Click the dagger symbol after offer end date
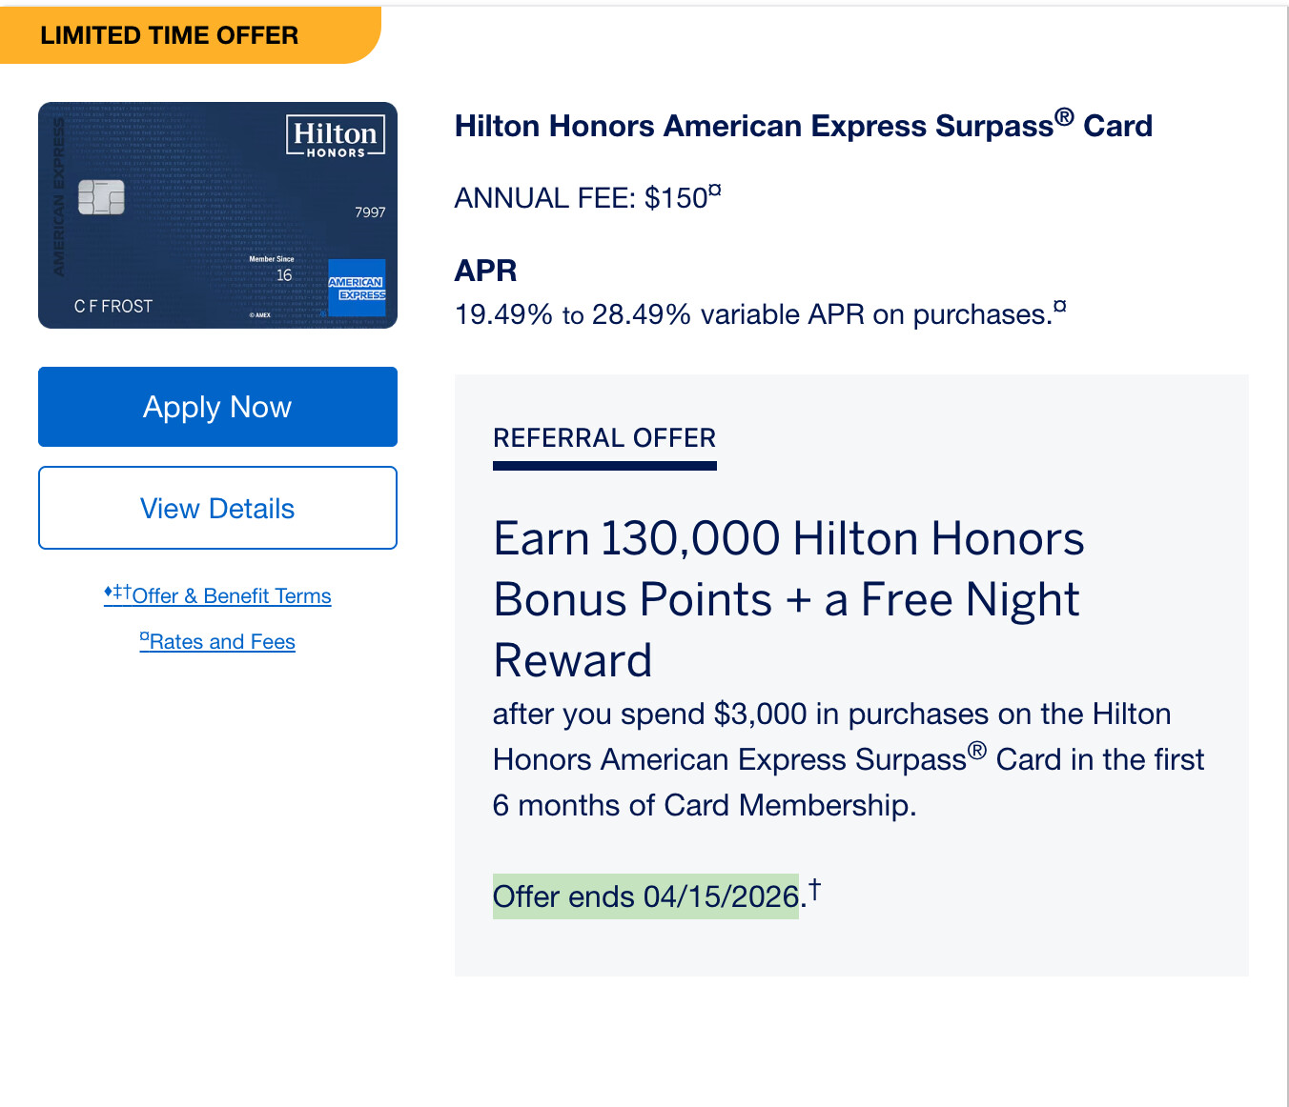The width and height of the screenshot is (1289, 1107). [815, 889]
